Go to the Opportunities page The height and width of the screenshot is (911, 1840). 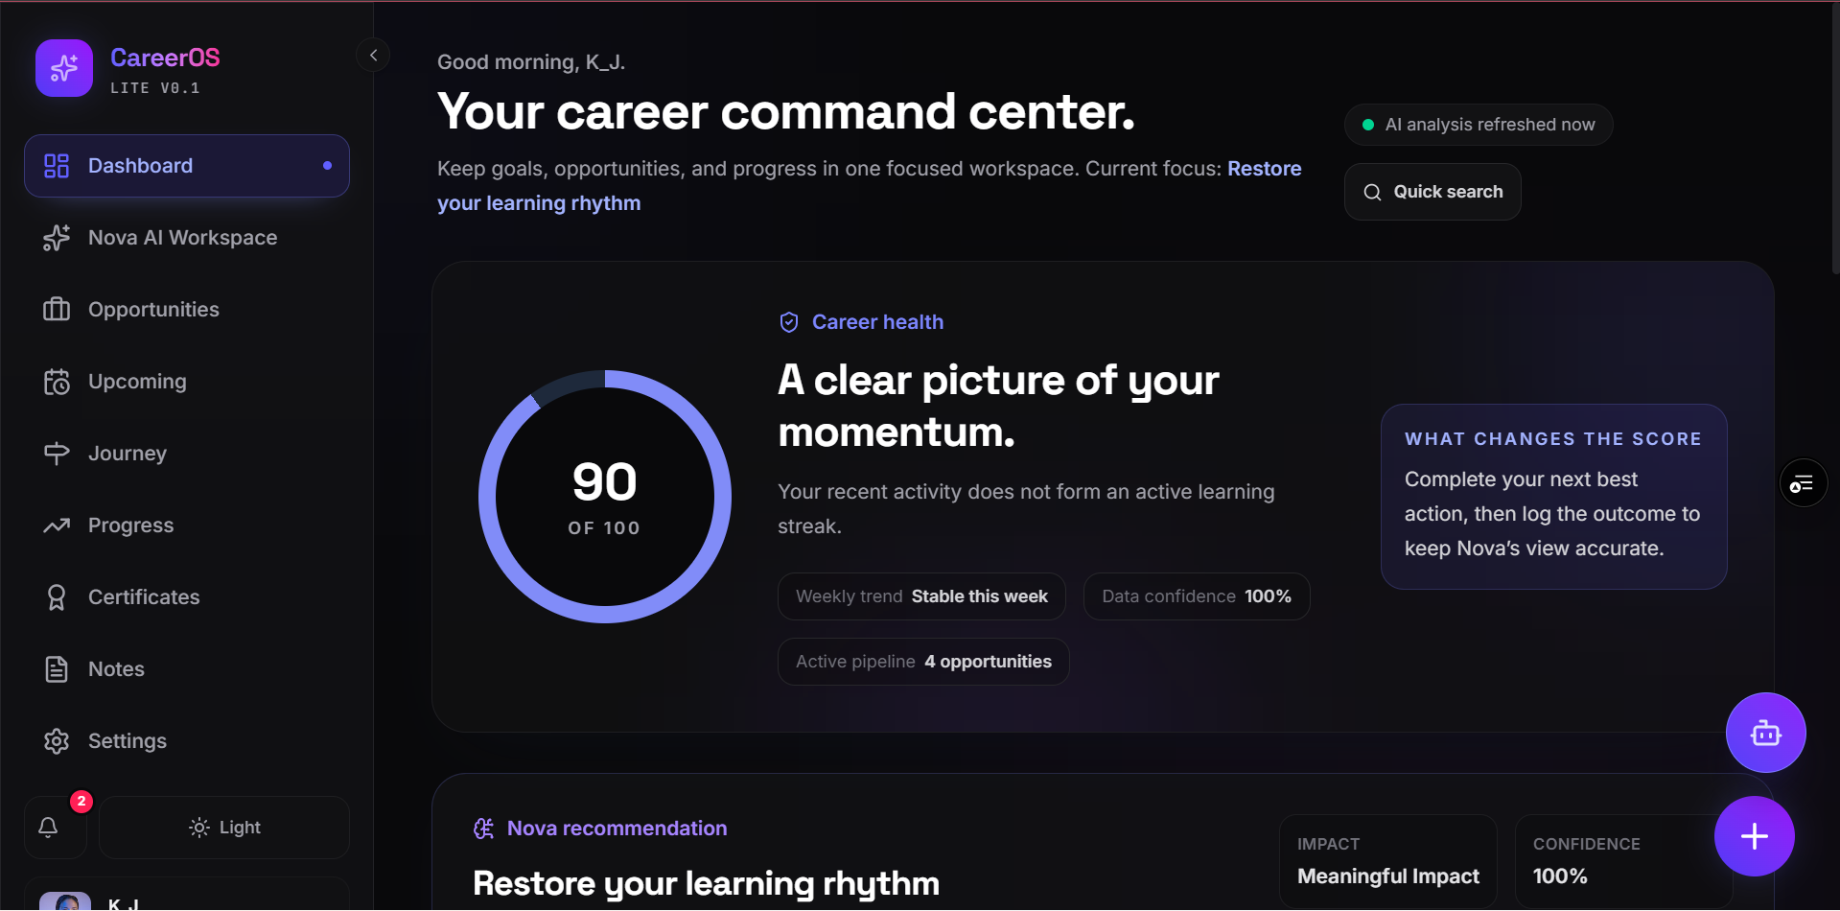tap(187, 310)
